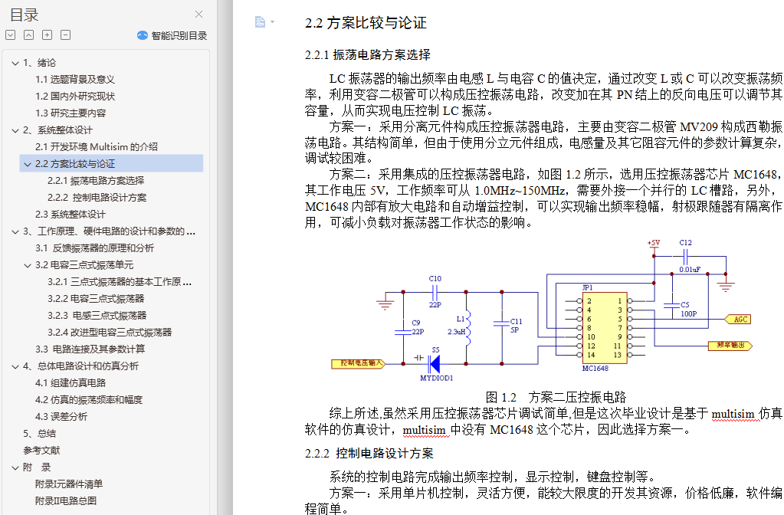Image resolution: width=784 pixels, height=515 pixels.
Task: Click the 控制电压输入 port in schematic
Action: click(358, 363)
